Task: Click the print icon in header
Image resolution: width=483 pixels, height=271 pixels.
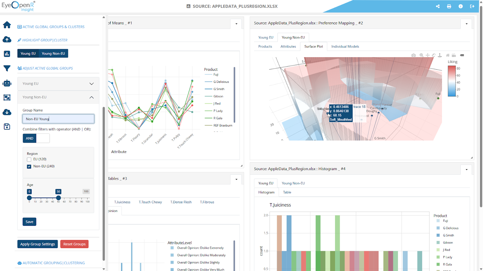Action: pyautogui.click(x=449, y=6)
